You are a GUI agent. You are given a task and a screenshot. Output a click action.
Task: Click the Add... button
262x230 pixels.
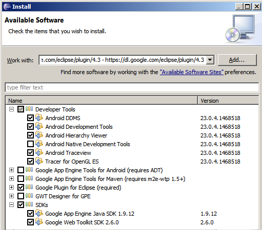237,60
